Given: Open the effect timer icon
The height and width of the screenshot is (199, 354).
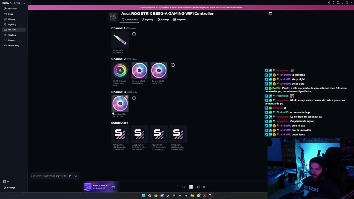Looking at the screenshot, I should 178,187.
